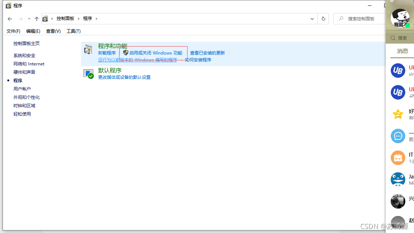Click the up-one-level arrow

coord(37,19)
